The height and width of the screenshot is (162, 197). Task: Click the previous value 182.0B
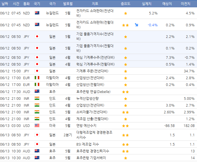coord(189,126)
